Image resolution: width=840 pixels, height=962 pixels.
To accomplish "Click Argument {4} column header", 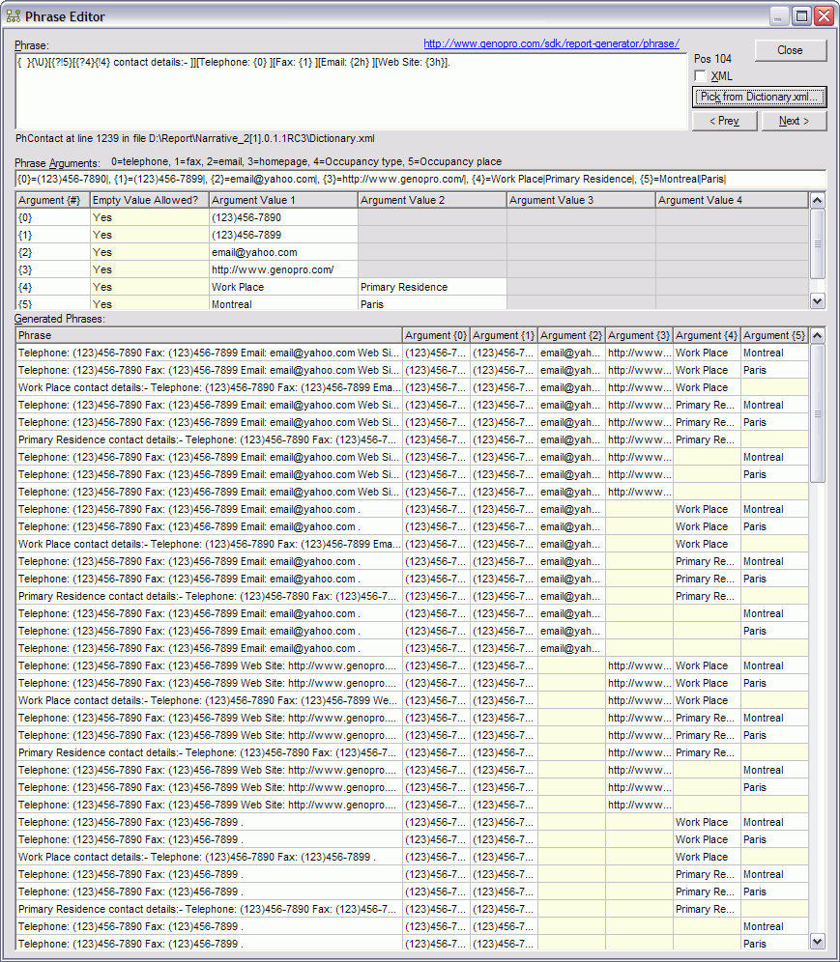I will [707, 335].
